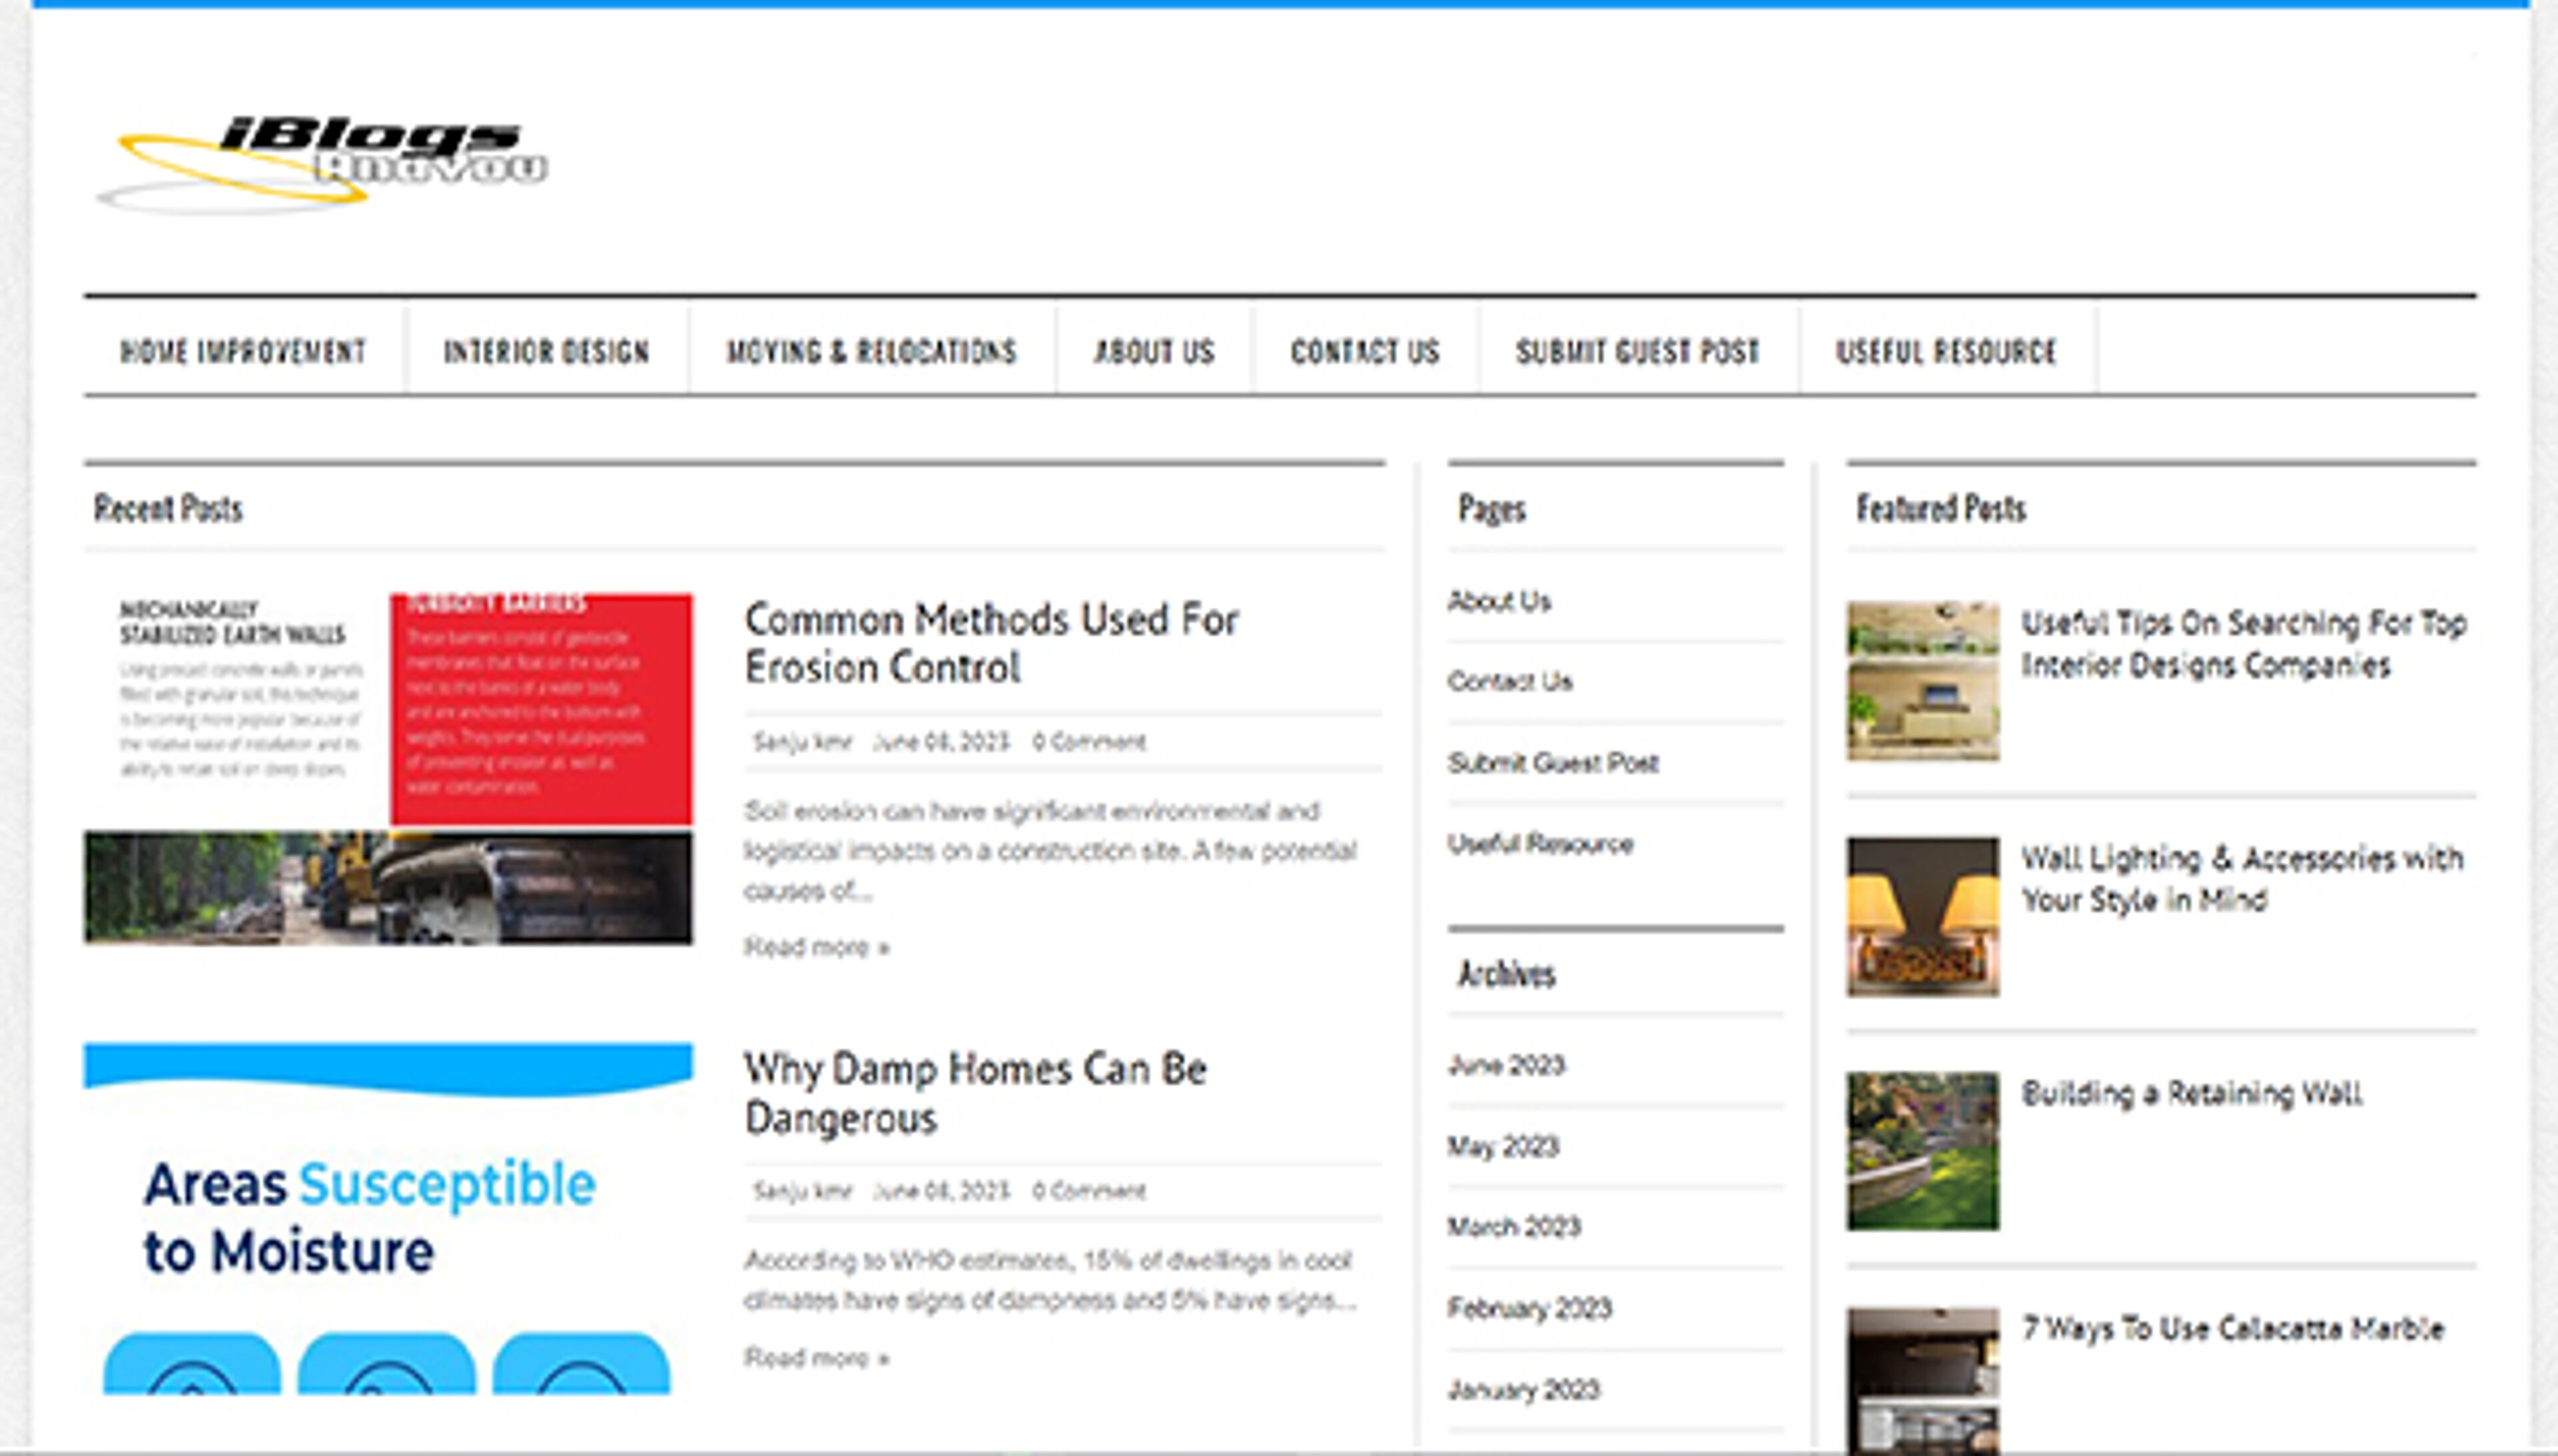Image resolution: width=2558 pixels, height=1456 pixels.
Task: Click Read more under damp homes excerpt
Action: pyautogui.click(x=816, y=1358)
